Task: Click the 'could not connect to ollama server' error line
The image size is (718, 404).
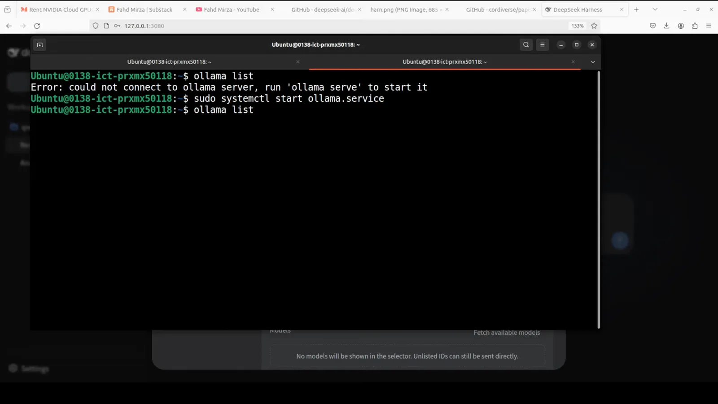Action: (229, 88)
